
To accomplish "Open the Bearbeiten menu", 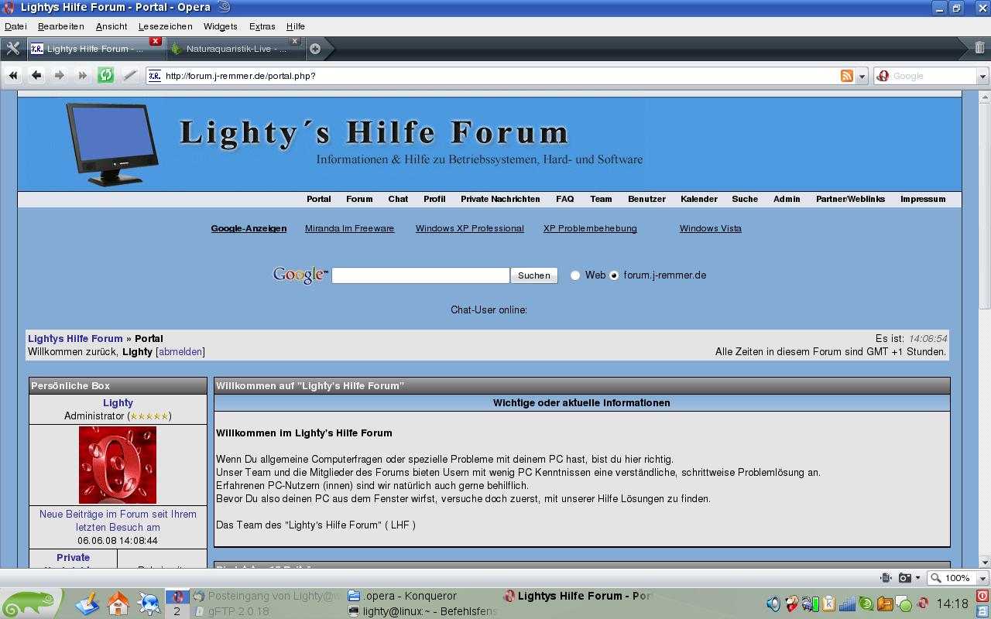I will pos(61,26).
